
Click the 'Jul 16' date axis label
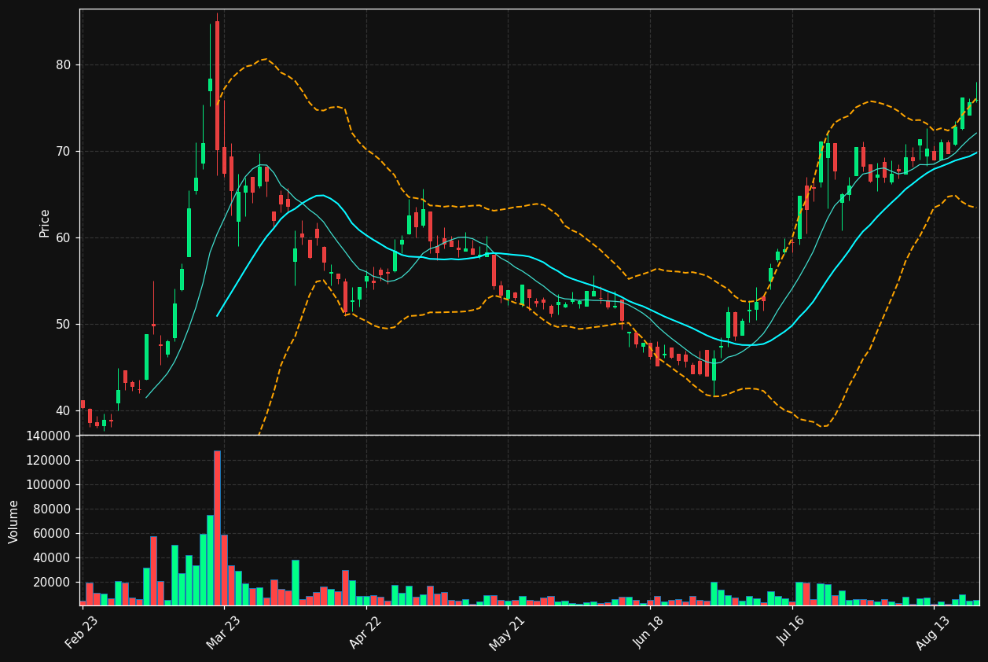point(792,632)
